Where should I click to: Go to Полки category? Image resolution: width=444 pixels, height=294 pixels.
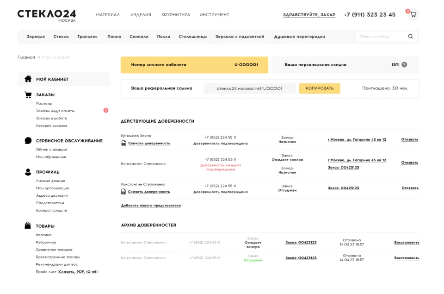163,37
